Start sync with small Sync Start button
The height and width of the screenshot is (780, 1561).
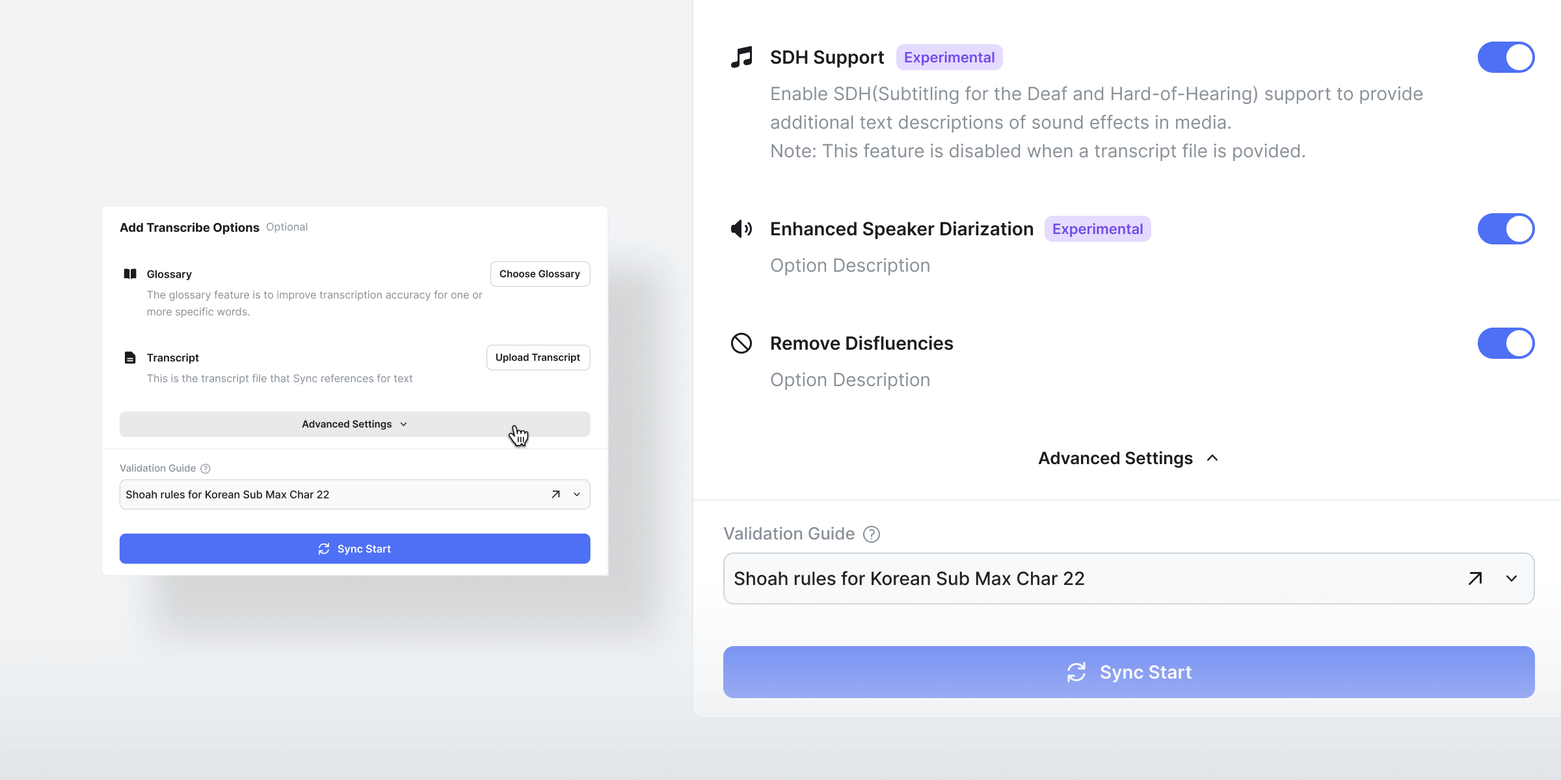click(x=355, y=549)
